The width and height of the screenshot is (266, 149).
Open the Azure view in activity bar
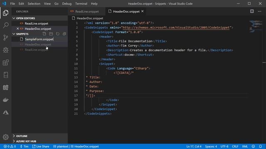tap(5, 112)
